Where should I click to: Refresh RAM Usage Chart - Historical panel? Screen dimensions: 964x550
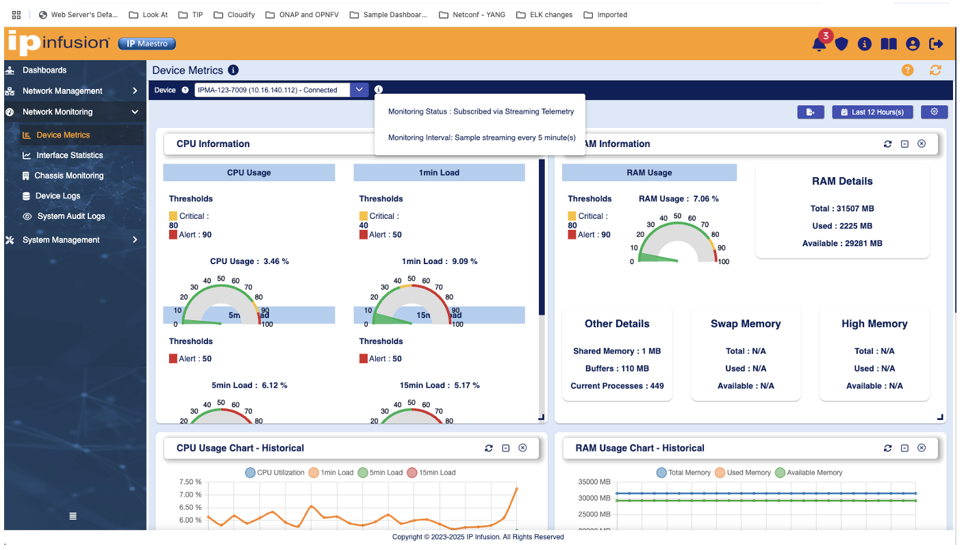click(x=887, y=448)
